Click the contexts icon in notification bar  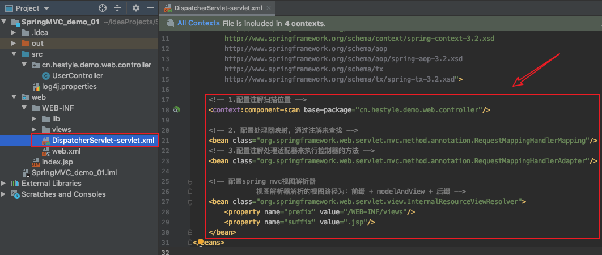click(x=171, y=23)
